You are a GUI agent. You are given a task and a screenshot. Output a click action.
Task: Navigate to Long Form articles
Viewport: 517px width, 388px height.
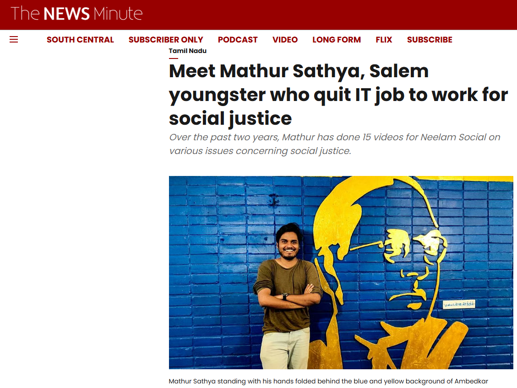click(x=337, y=40)
